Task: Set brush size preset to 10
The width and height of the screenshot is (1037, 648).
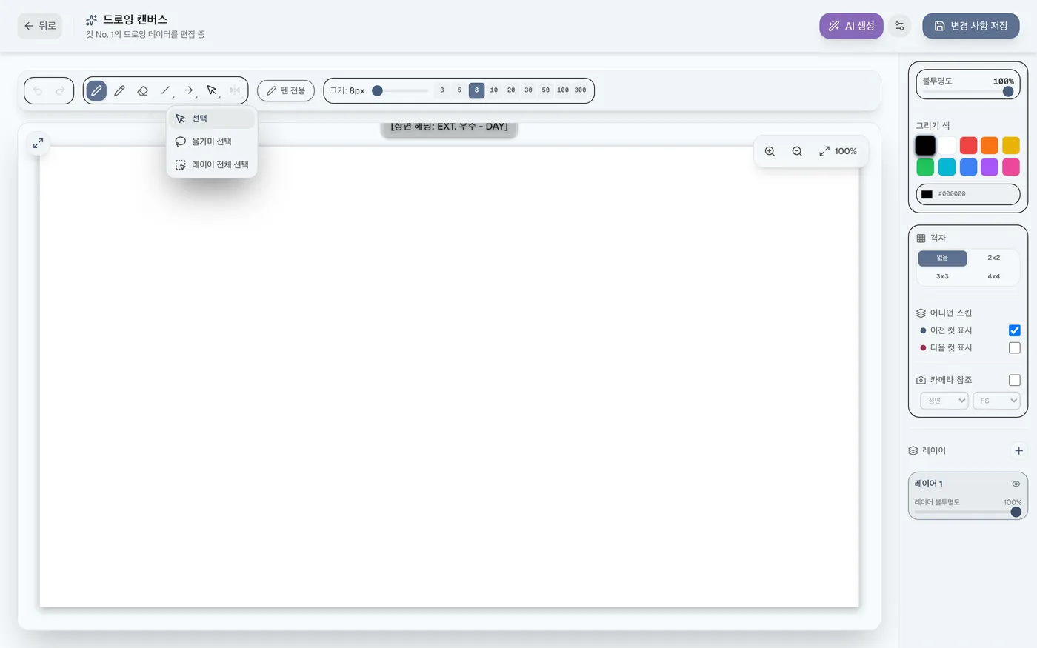Action: tap(494, 90)
